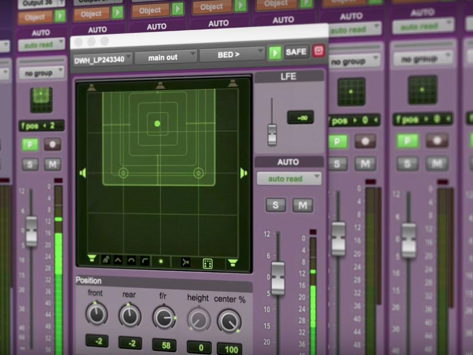Open the main out output selector
The height and width of the screenshot is (355, 473).
[x=166, y=57]
